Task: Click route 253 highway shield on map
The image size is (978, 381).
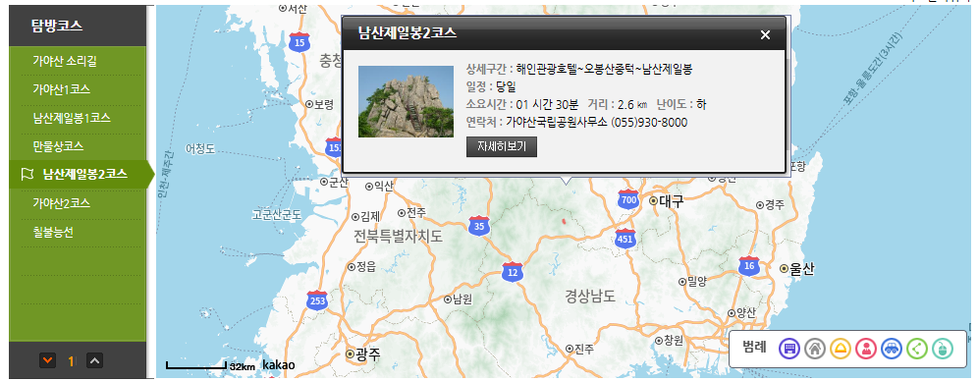Action: click(x=317, y=300)
